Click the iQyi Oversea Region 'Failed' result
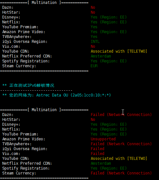Viewport: 159px width, 180px height. pyautogui.click(x=97, y=149)
